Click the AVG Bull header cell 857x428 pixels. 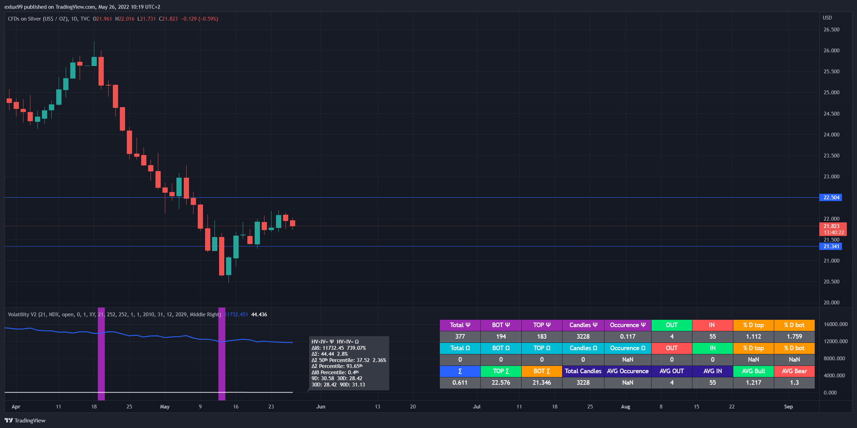pos(753,371)
